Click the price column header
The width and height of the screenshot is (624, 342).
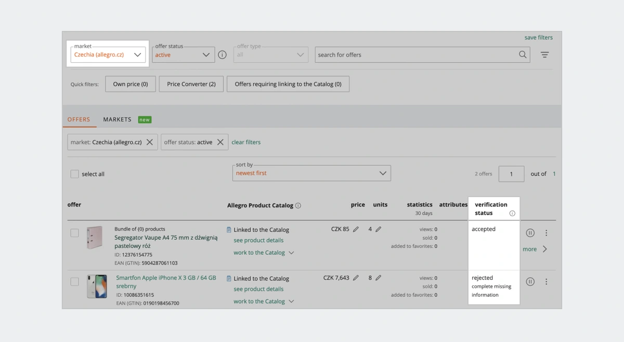click(358, 205)
